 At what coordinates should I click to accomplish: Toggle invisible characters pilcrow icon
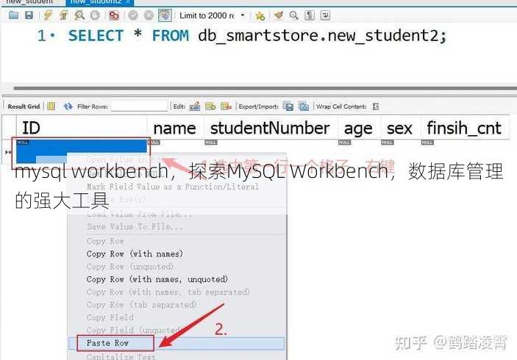(x=310, y=15)
